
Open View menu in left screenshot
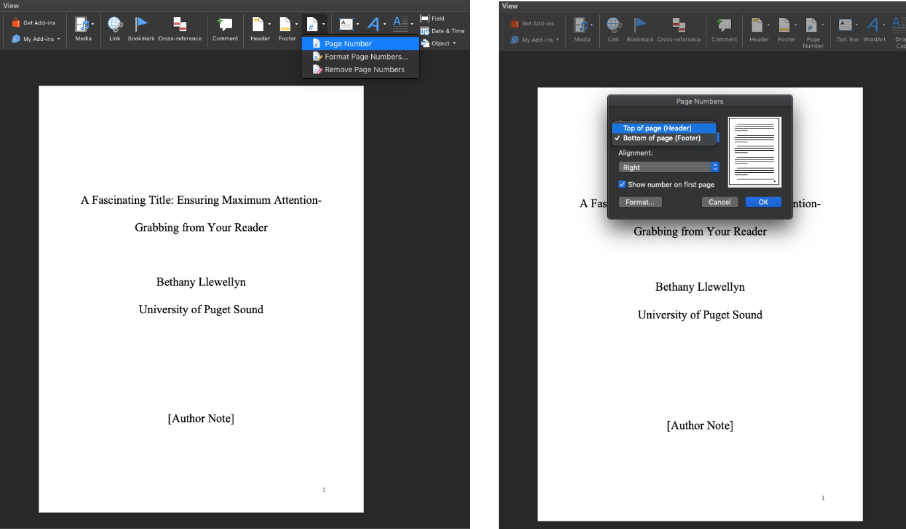pos(11,5)
